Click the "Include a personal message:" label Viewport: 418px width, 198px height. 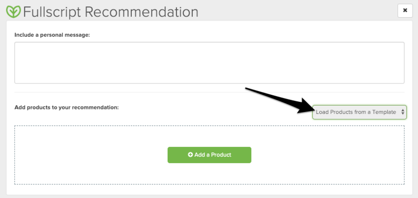point(52,34)
